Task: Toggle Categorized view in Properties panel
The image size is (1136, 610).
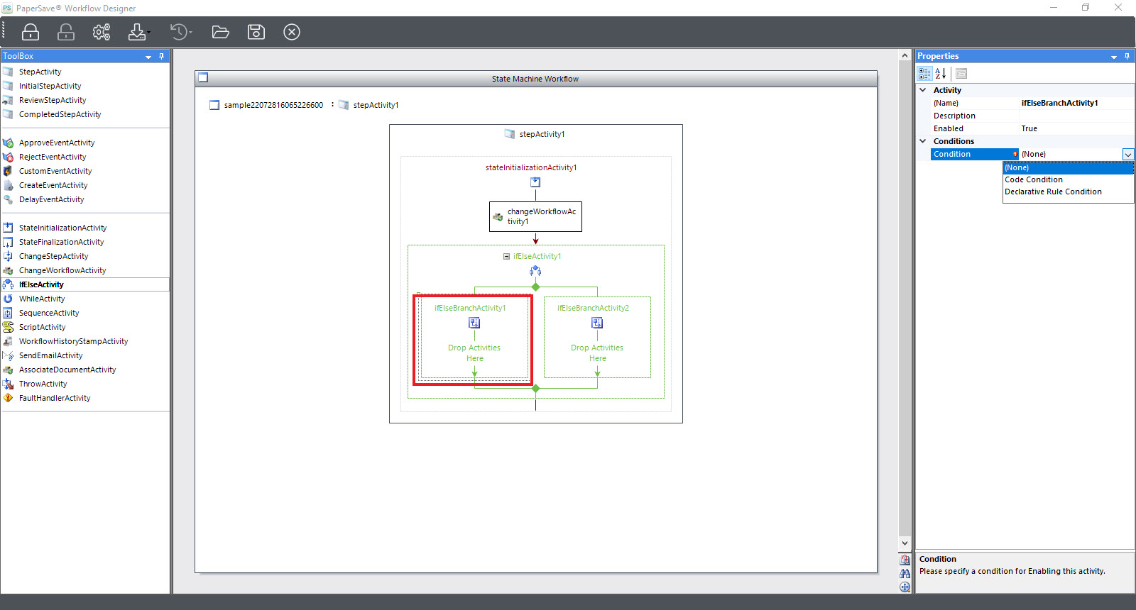Action: pos(924,73)
